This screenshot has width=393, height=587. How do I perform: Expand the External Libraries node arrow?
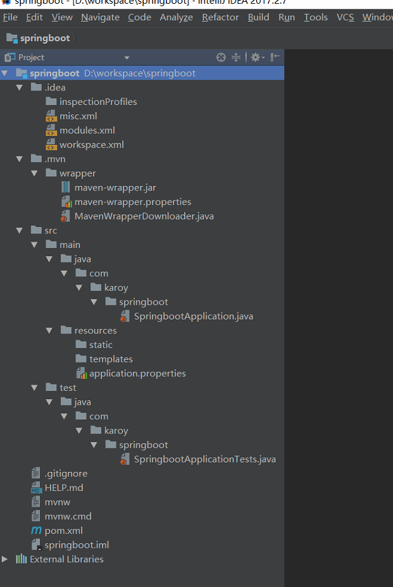pyautogui.click(x=4, y=559)
